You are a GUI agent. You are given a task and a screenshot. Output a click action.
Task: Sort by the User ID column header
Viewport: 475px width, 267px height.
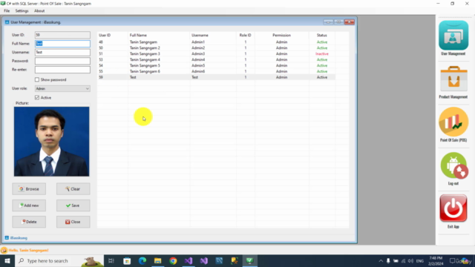[113, 35]
